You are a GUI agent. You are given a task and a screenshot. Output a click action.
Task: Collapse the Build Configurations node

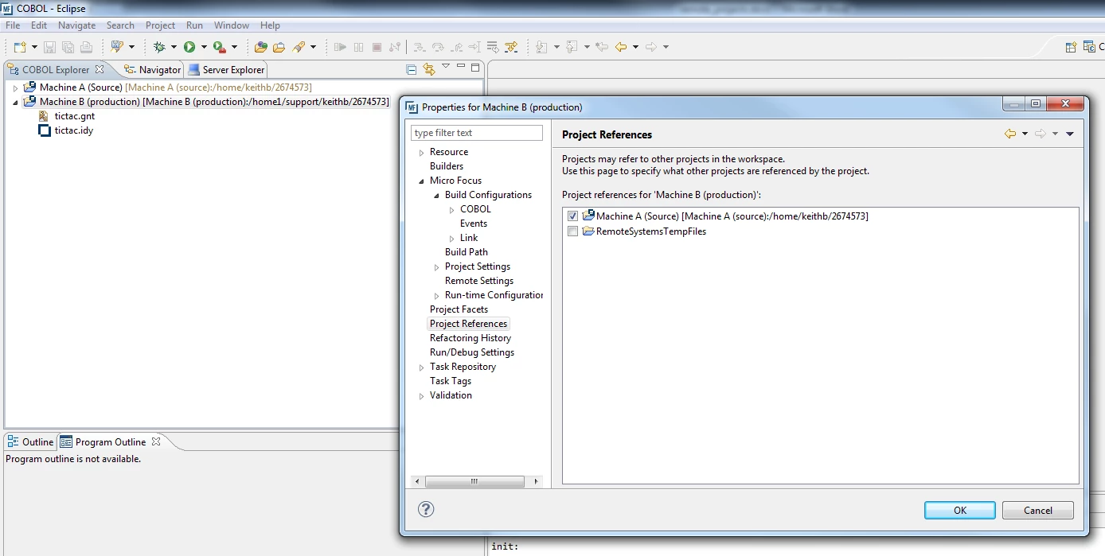tap(436, 196)
